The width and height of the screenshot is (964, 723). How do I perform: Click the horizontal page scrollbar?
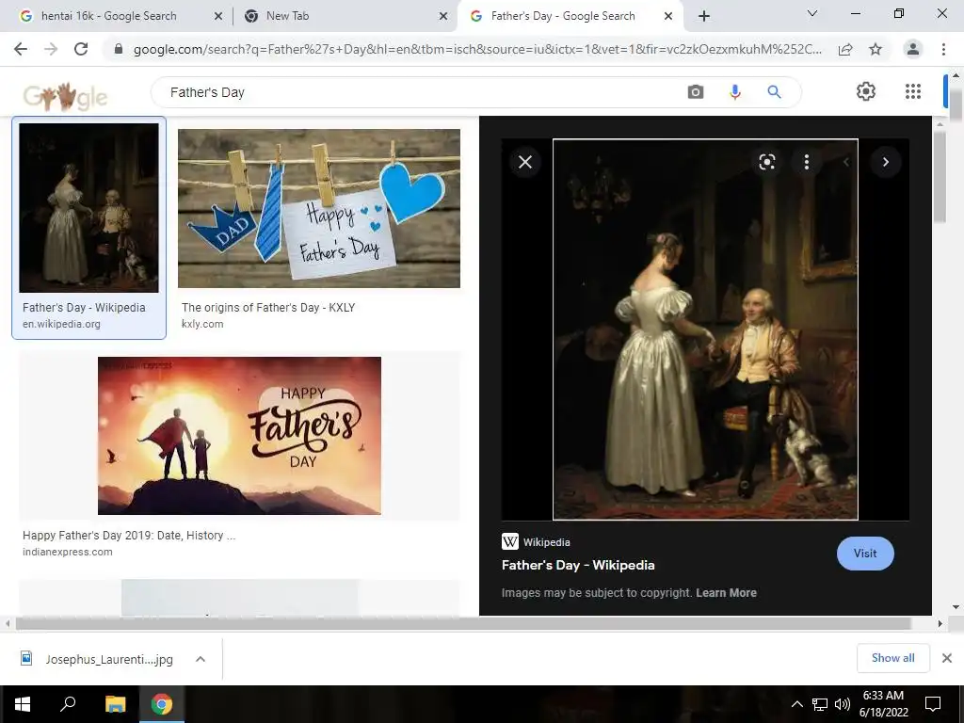pyautogui.click(x=462, y=623)
